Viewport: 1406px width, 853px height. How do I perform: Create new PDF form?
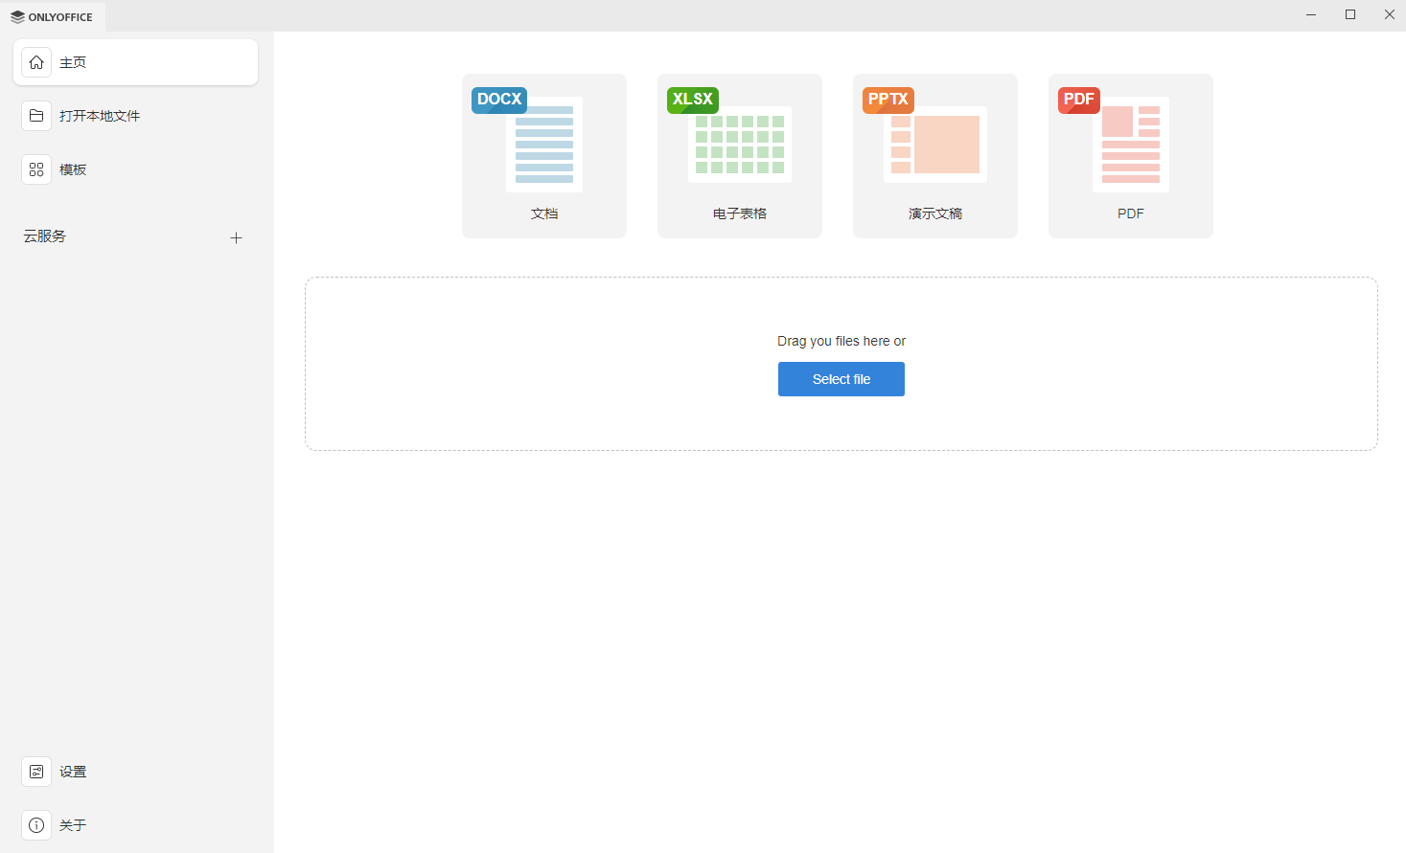[x=1131, y=156]
